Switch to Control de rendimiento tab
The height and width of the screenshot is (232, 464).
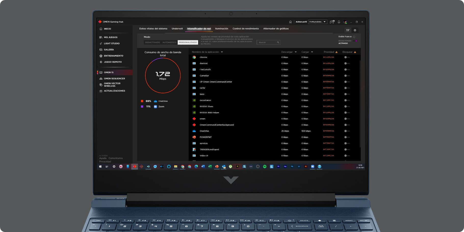pos(246,29)
